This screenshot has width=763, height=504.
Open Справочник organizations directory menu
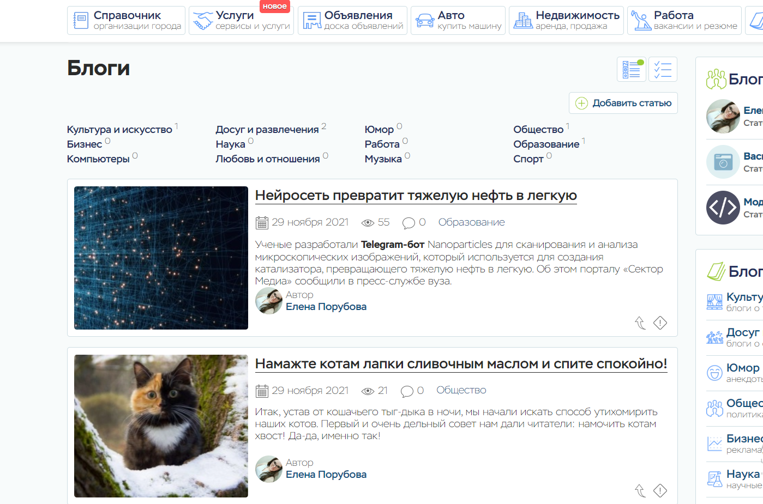(126, 21)
